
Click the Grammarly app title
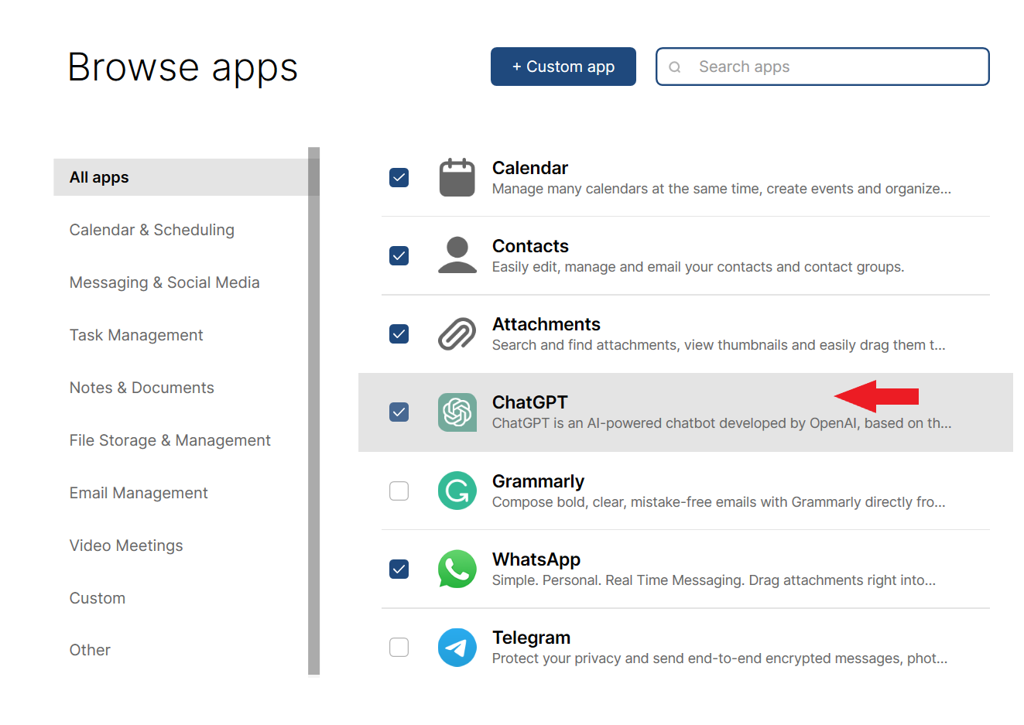pos(538,481)
